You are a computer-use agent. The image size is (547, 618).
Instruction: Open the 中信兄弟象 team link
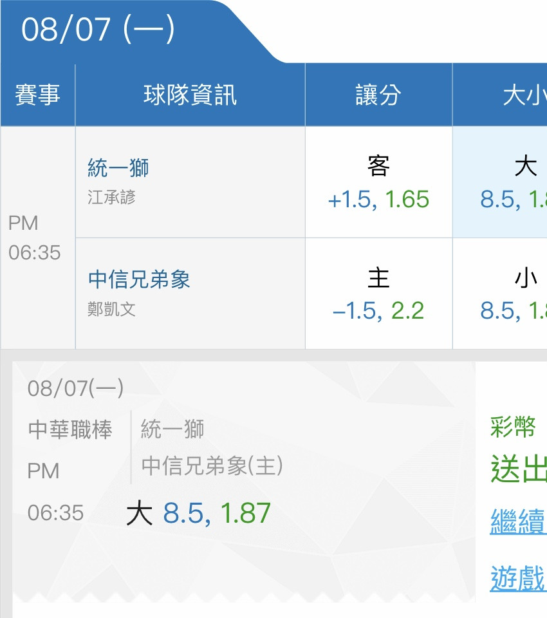[139, 279]
